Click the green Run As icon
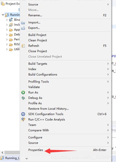 pos(23,92)
